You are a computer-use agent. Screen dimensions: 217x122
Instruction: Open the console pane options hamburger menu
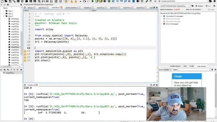[157, 85]
